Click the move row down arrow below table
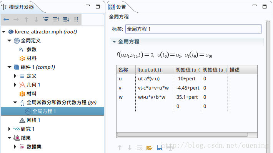This screenshot has width=273, height=153. (130, 148)
